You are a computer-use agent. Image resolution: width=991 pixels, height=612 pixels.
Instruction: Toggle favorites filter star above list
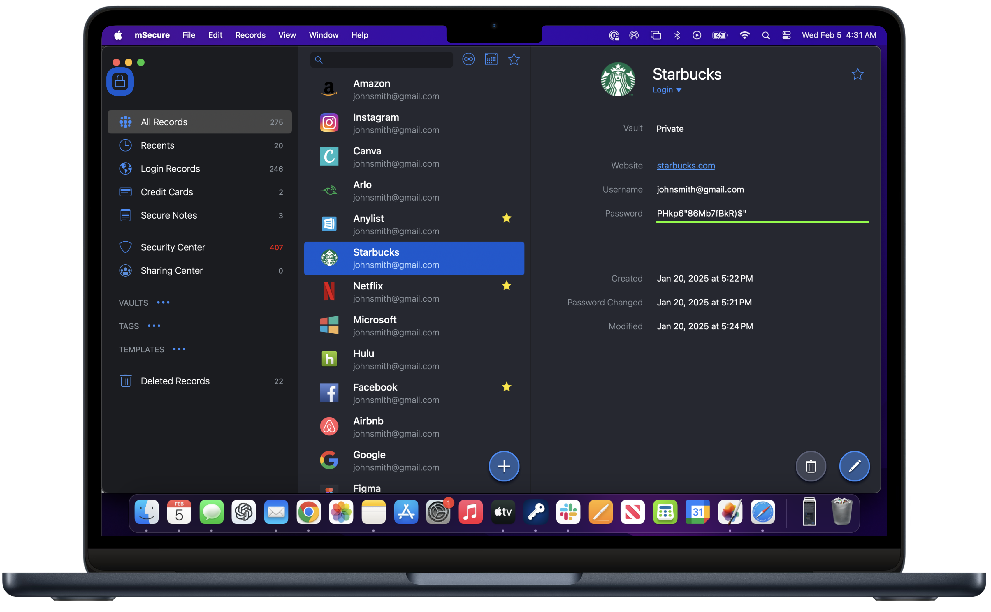514,59
